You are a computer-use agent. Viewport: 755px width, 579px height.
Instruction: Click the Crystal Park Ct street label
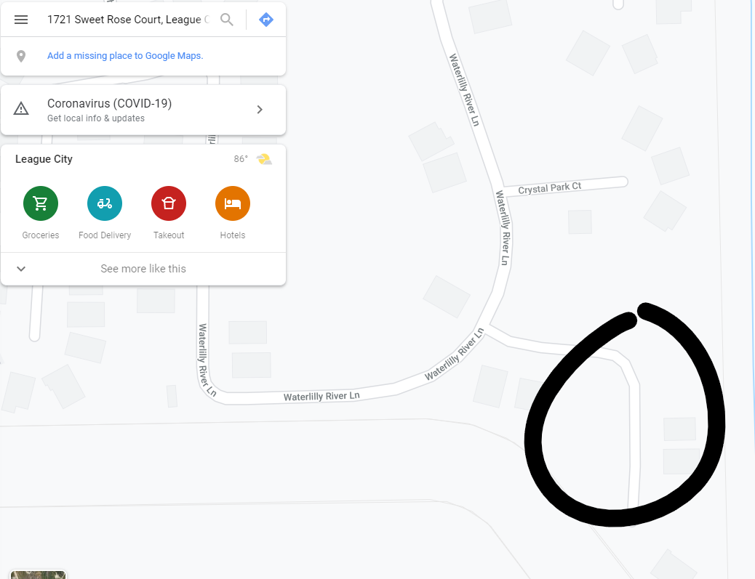coord(550,188)
